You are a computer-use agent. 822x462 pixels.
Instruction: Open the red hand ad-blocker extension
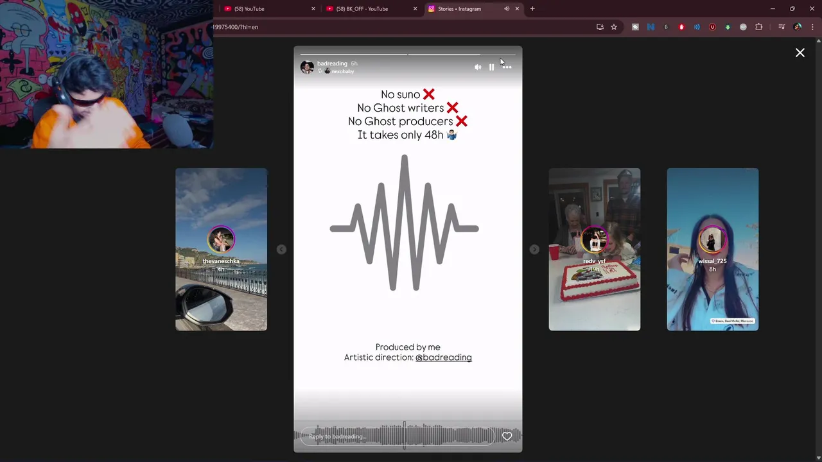tap(681, 27)
